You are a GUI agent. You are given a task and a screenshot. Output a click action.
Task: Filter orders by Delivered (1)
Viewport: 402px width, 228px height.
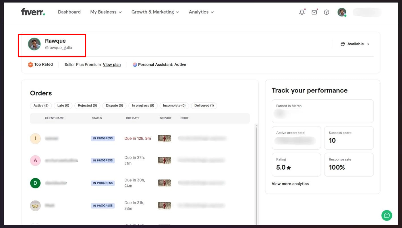(x=204, y=106)
